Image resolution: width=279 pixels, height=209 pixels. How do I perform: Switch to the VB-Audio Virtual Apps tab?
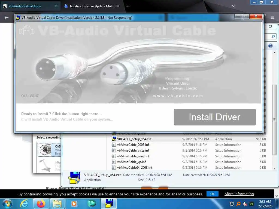coord(30,6)
